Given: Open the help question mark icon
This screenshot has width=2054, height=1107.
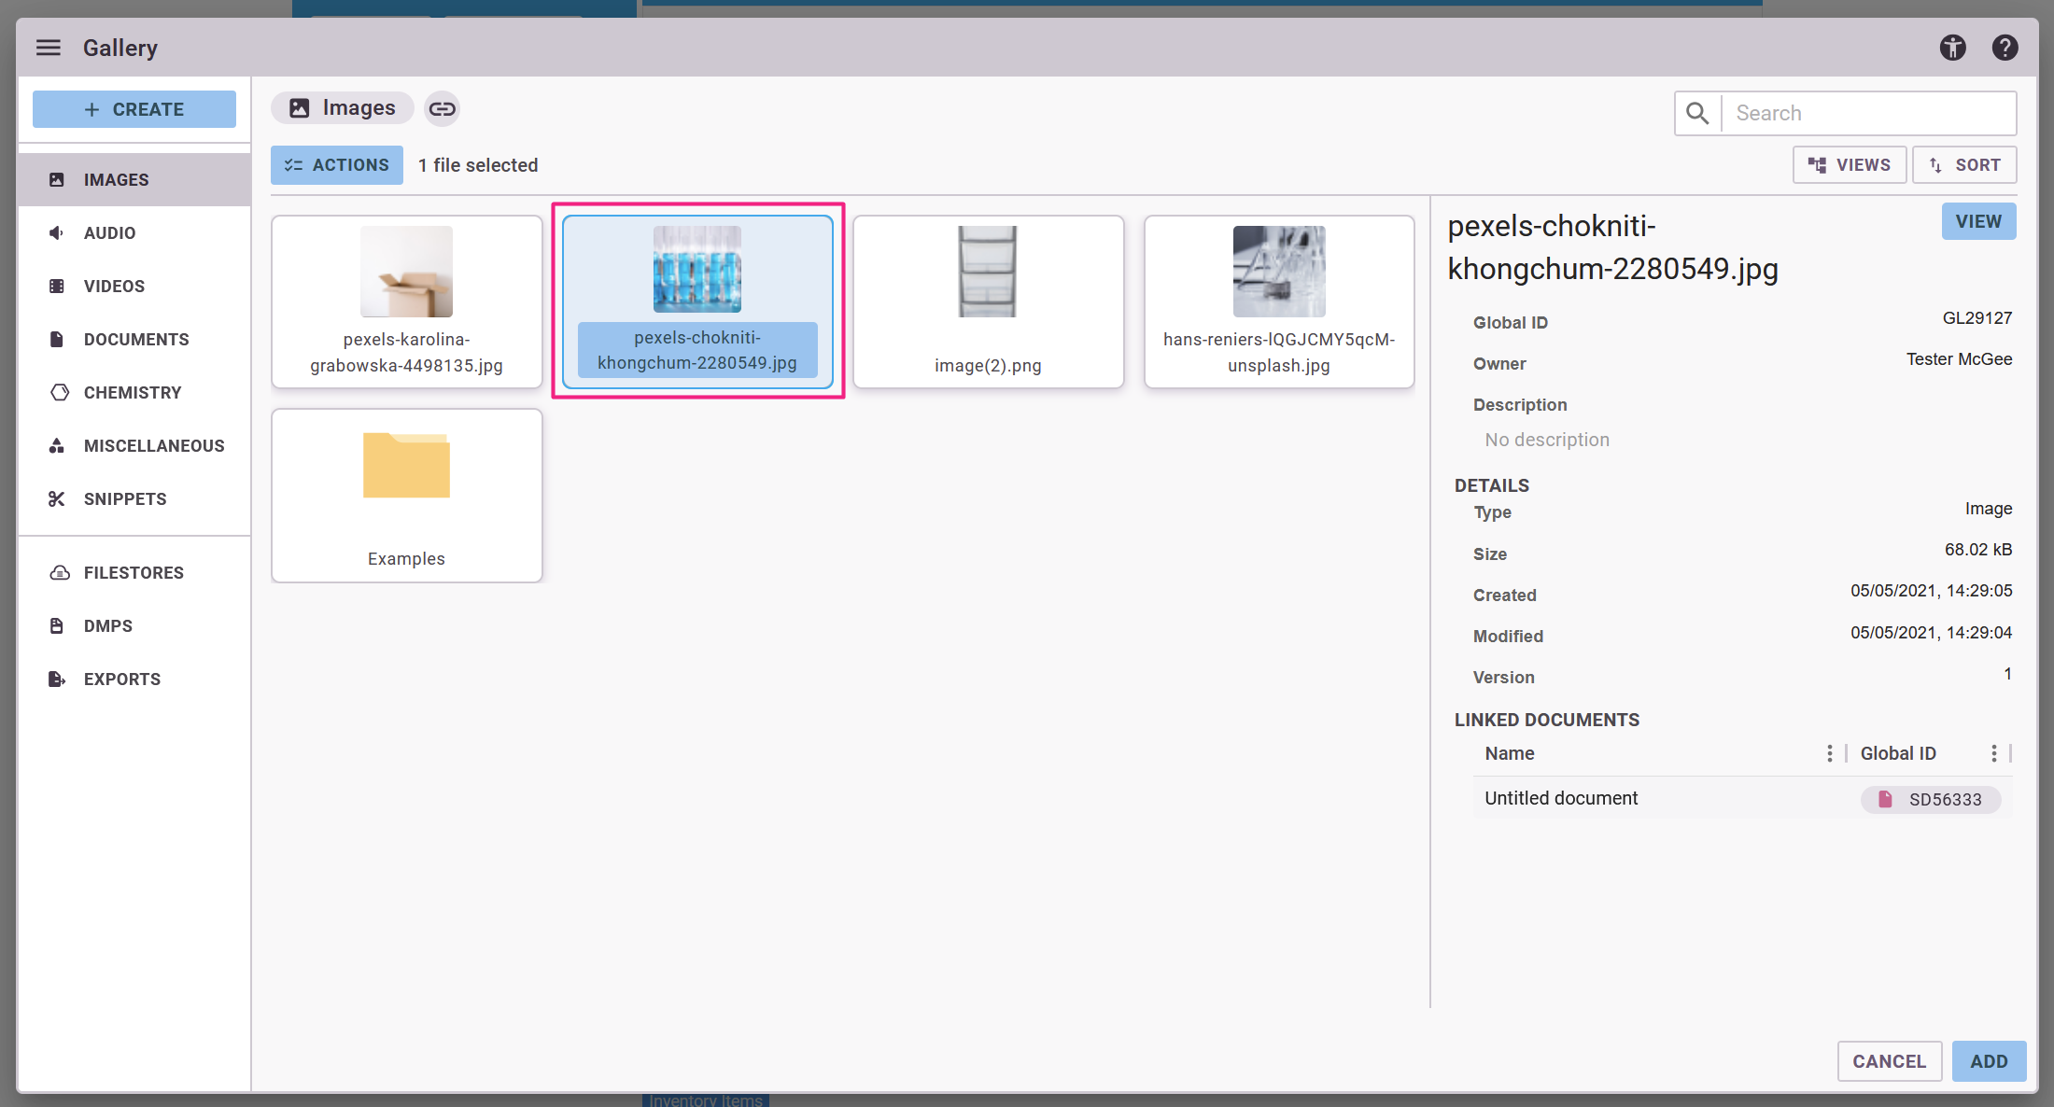Looking at the screenshot, I should pyautogui.click(x=2005, y=48).
